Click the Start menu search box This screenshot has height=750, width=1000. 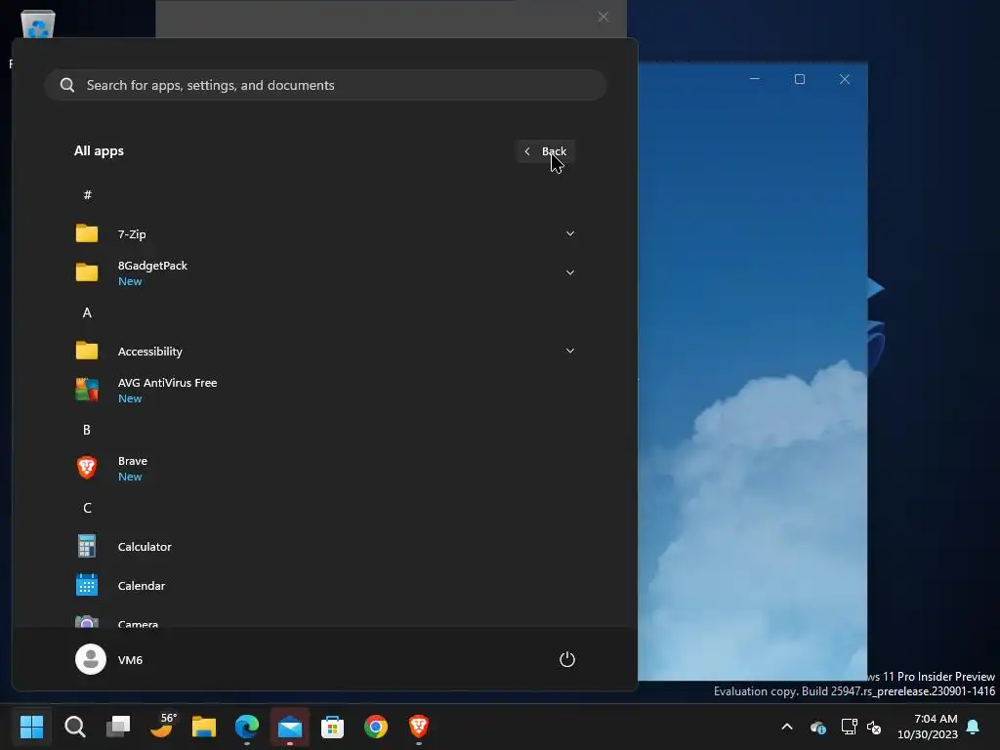(x=325, y=85)
